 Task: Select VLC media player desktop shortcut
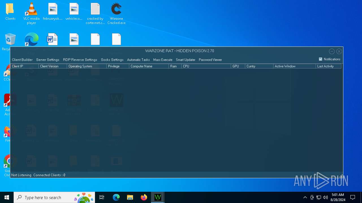point(31,13)
